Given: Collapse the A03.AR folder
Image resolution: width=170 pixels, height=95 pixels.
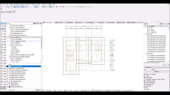Looking at the screenshot, I should click(9, 35).
